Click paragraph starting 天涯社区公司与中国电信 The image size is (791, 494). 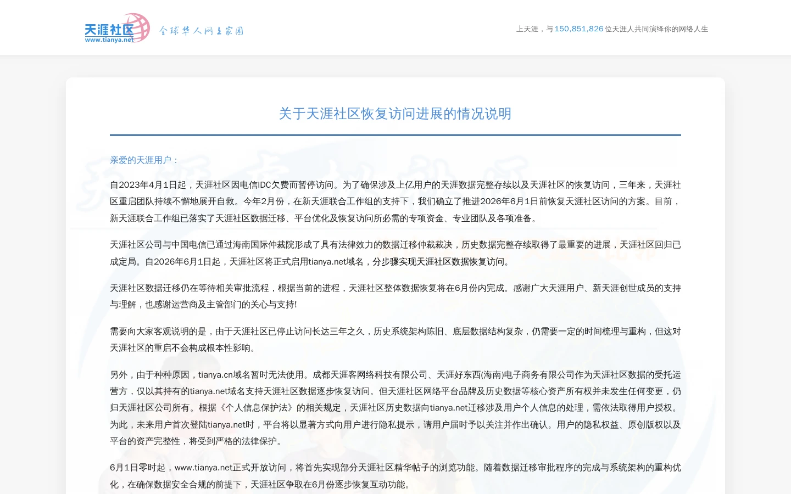(396, 253)
